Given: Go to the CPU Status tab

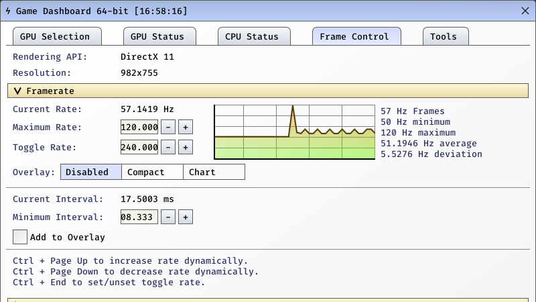Looking at the screenshot, I should pyautogui.click(x=253, y=36).
